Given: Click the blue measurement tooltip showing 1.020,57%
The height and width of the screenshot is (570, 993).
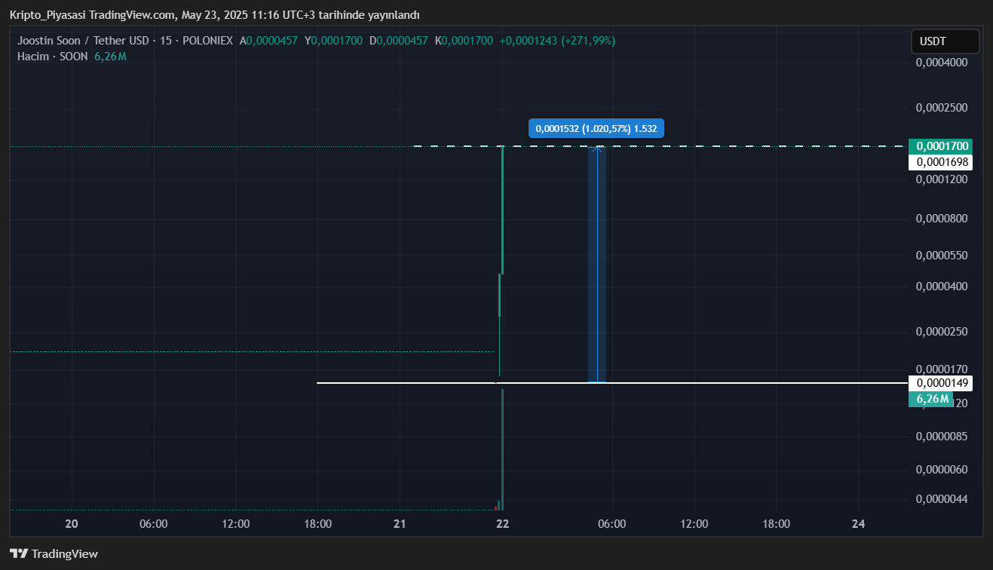Looking at the screenshot, I should [x=596, y=129].
